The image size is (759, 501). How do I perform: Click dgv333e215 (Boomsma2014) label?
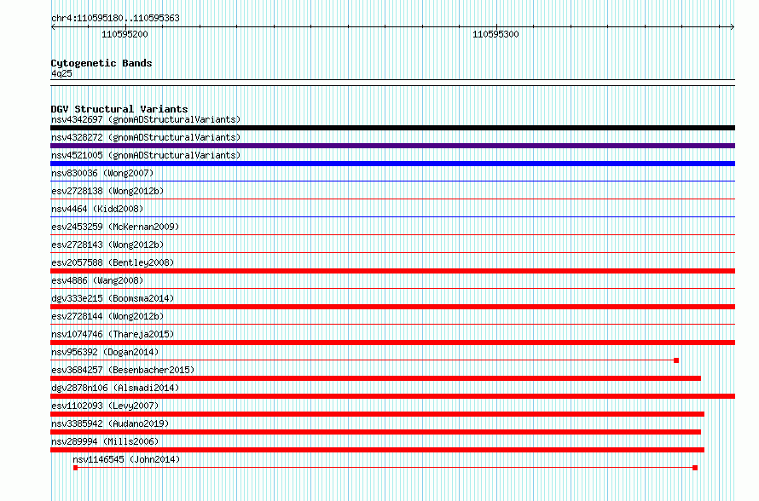113,298
